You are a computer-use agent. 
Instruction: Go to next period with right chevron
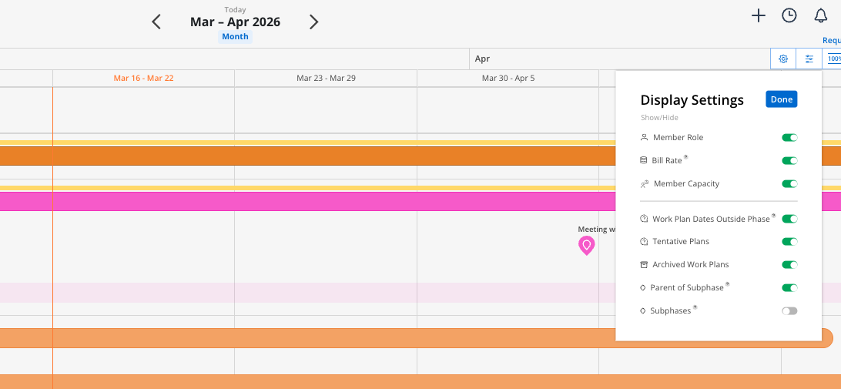(x=313, y=22)
